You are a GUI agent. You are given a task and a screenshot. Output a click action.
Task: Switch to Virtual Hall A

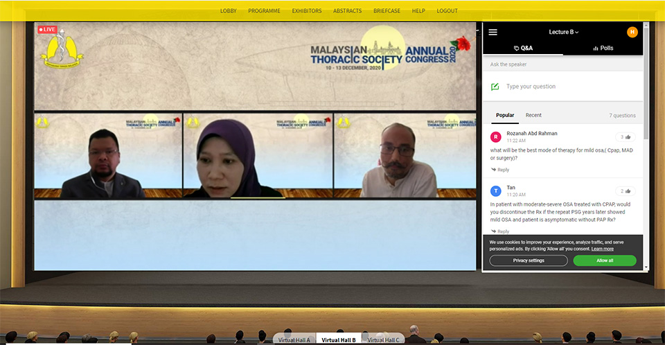(294, 339)
